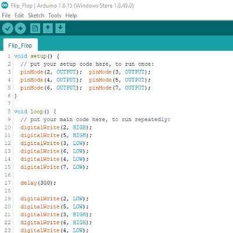Create a new sketch with the New icon
The image size is (233, 233).
35,29
